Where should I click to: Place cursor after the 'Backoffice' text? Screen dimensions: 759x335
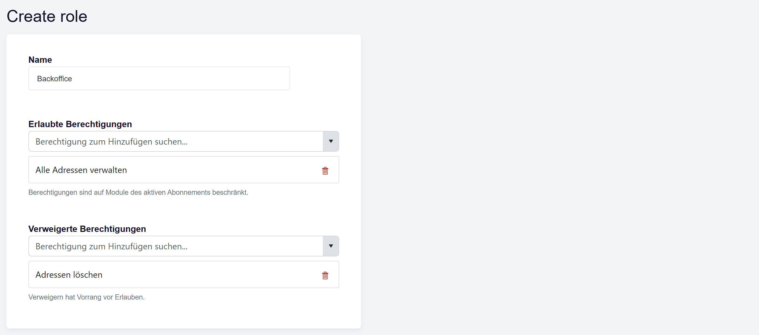coord(73,79)
